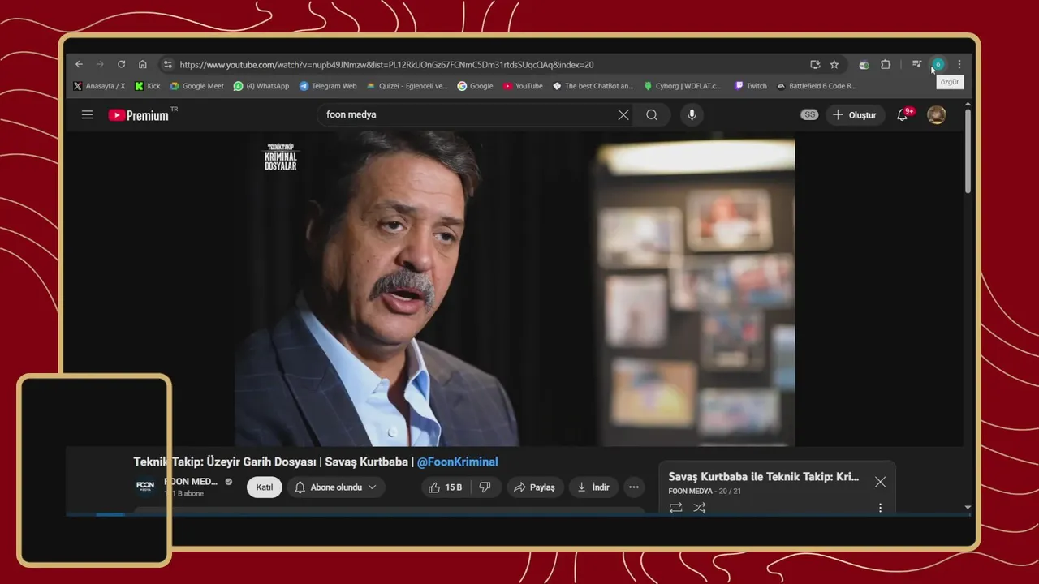
Task: Open the Abone olundu subscription dropdown
Action: (336, 487)
